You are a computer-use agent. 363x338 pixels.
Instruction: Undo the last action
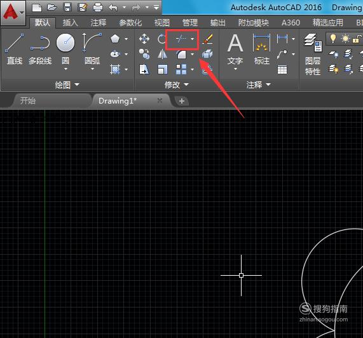pyautogui.click(x=113, y=8)
